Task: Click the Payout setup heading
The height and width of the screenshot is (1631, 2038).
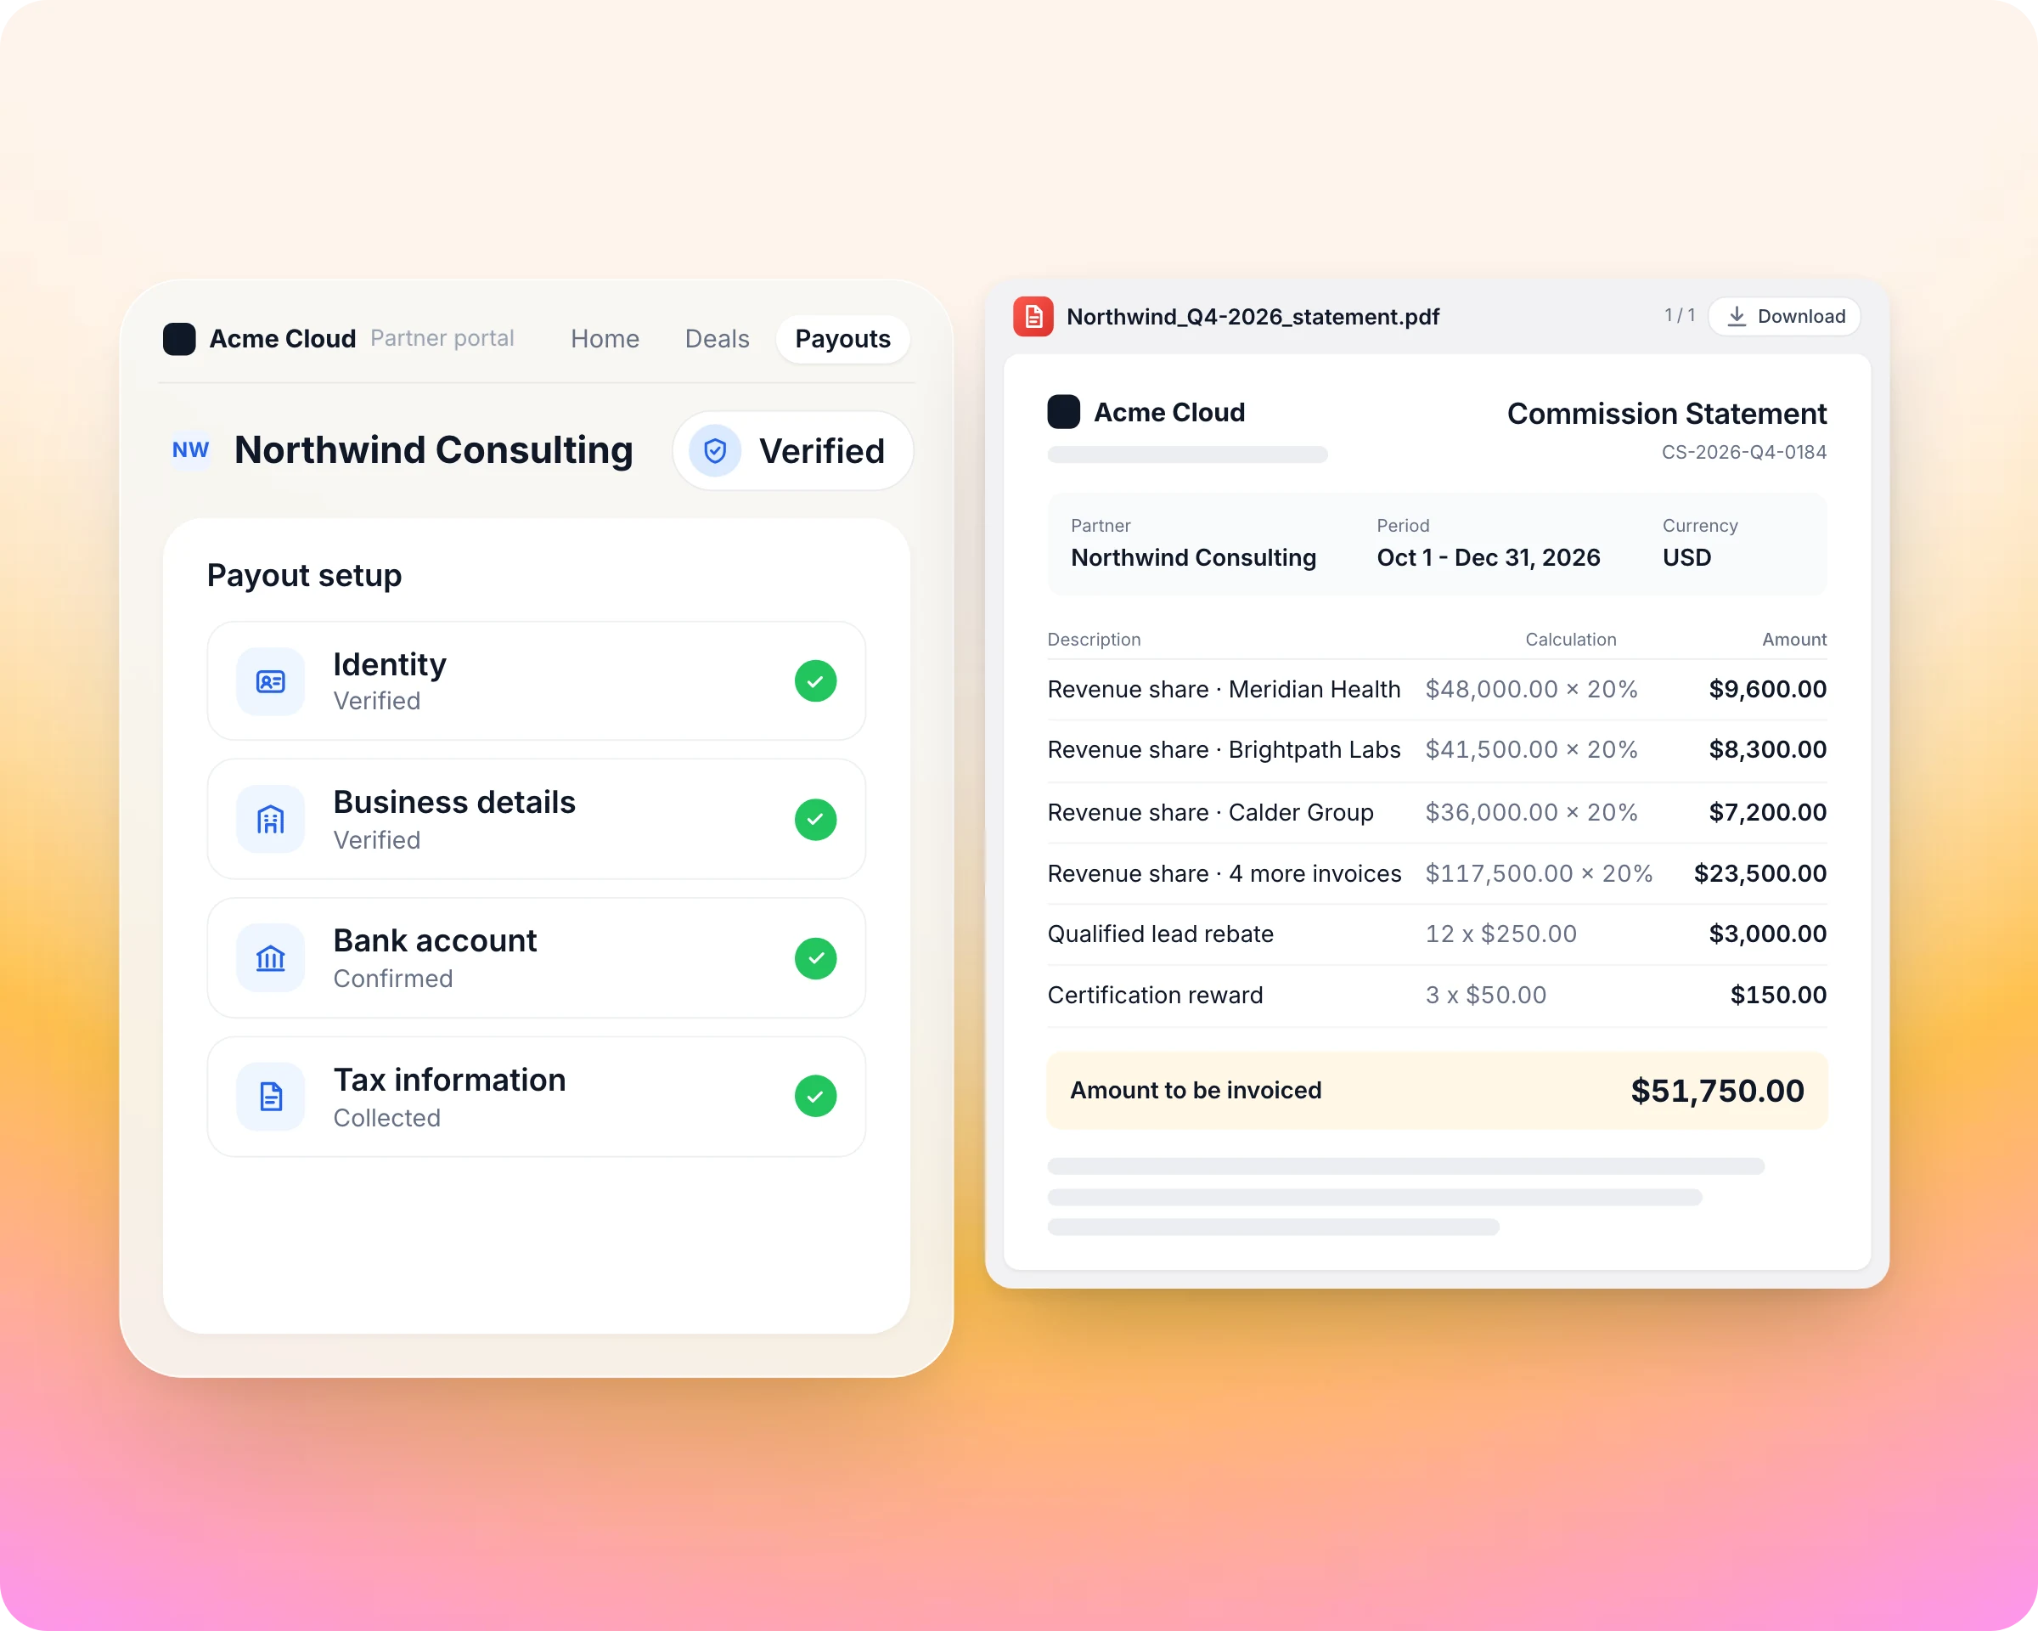Action: [x=304, y=576]
